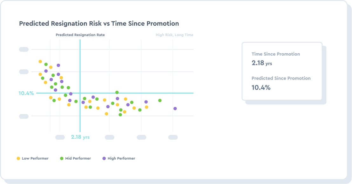
Task: Pick the green point above the 10.4% line
Action: click(x=117, y=92)
